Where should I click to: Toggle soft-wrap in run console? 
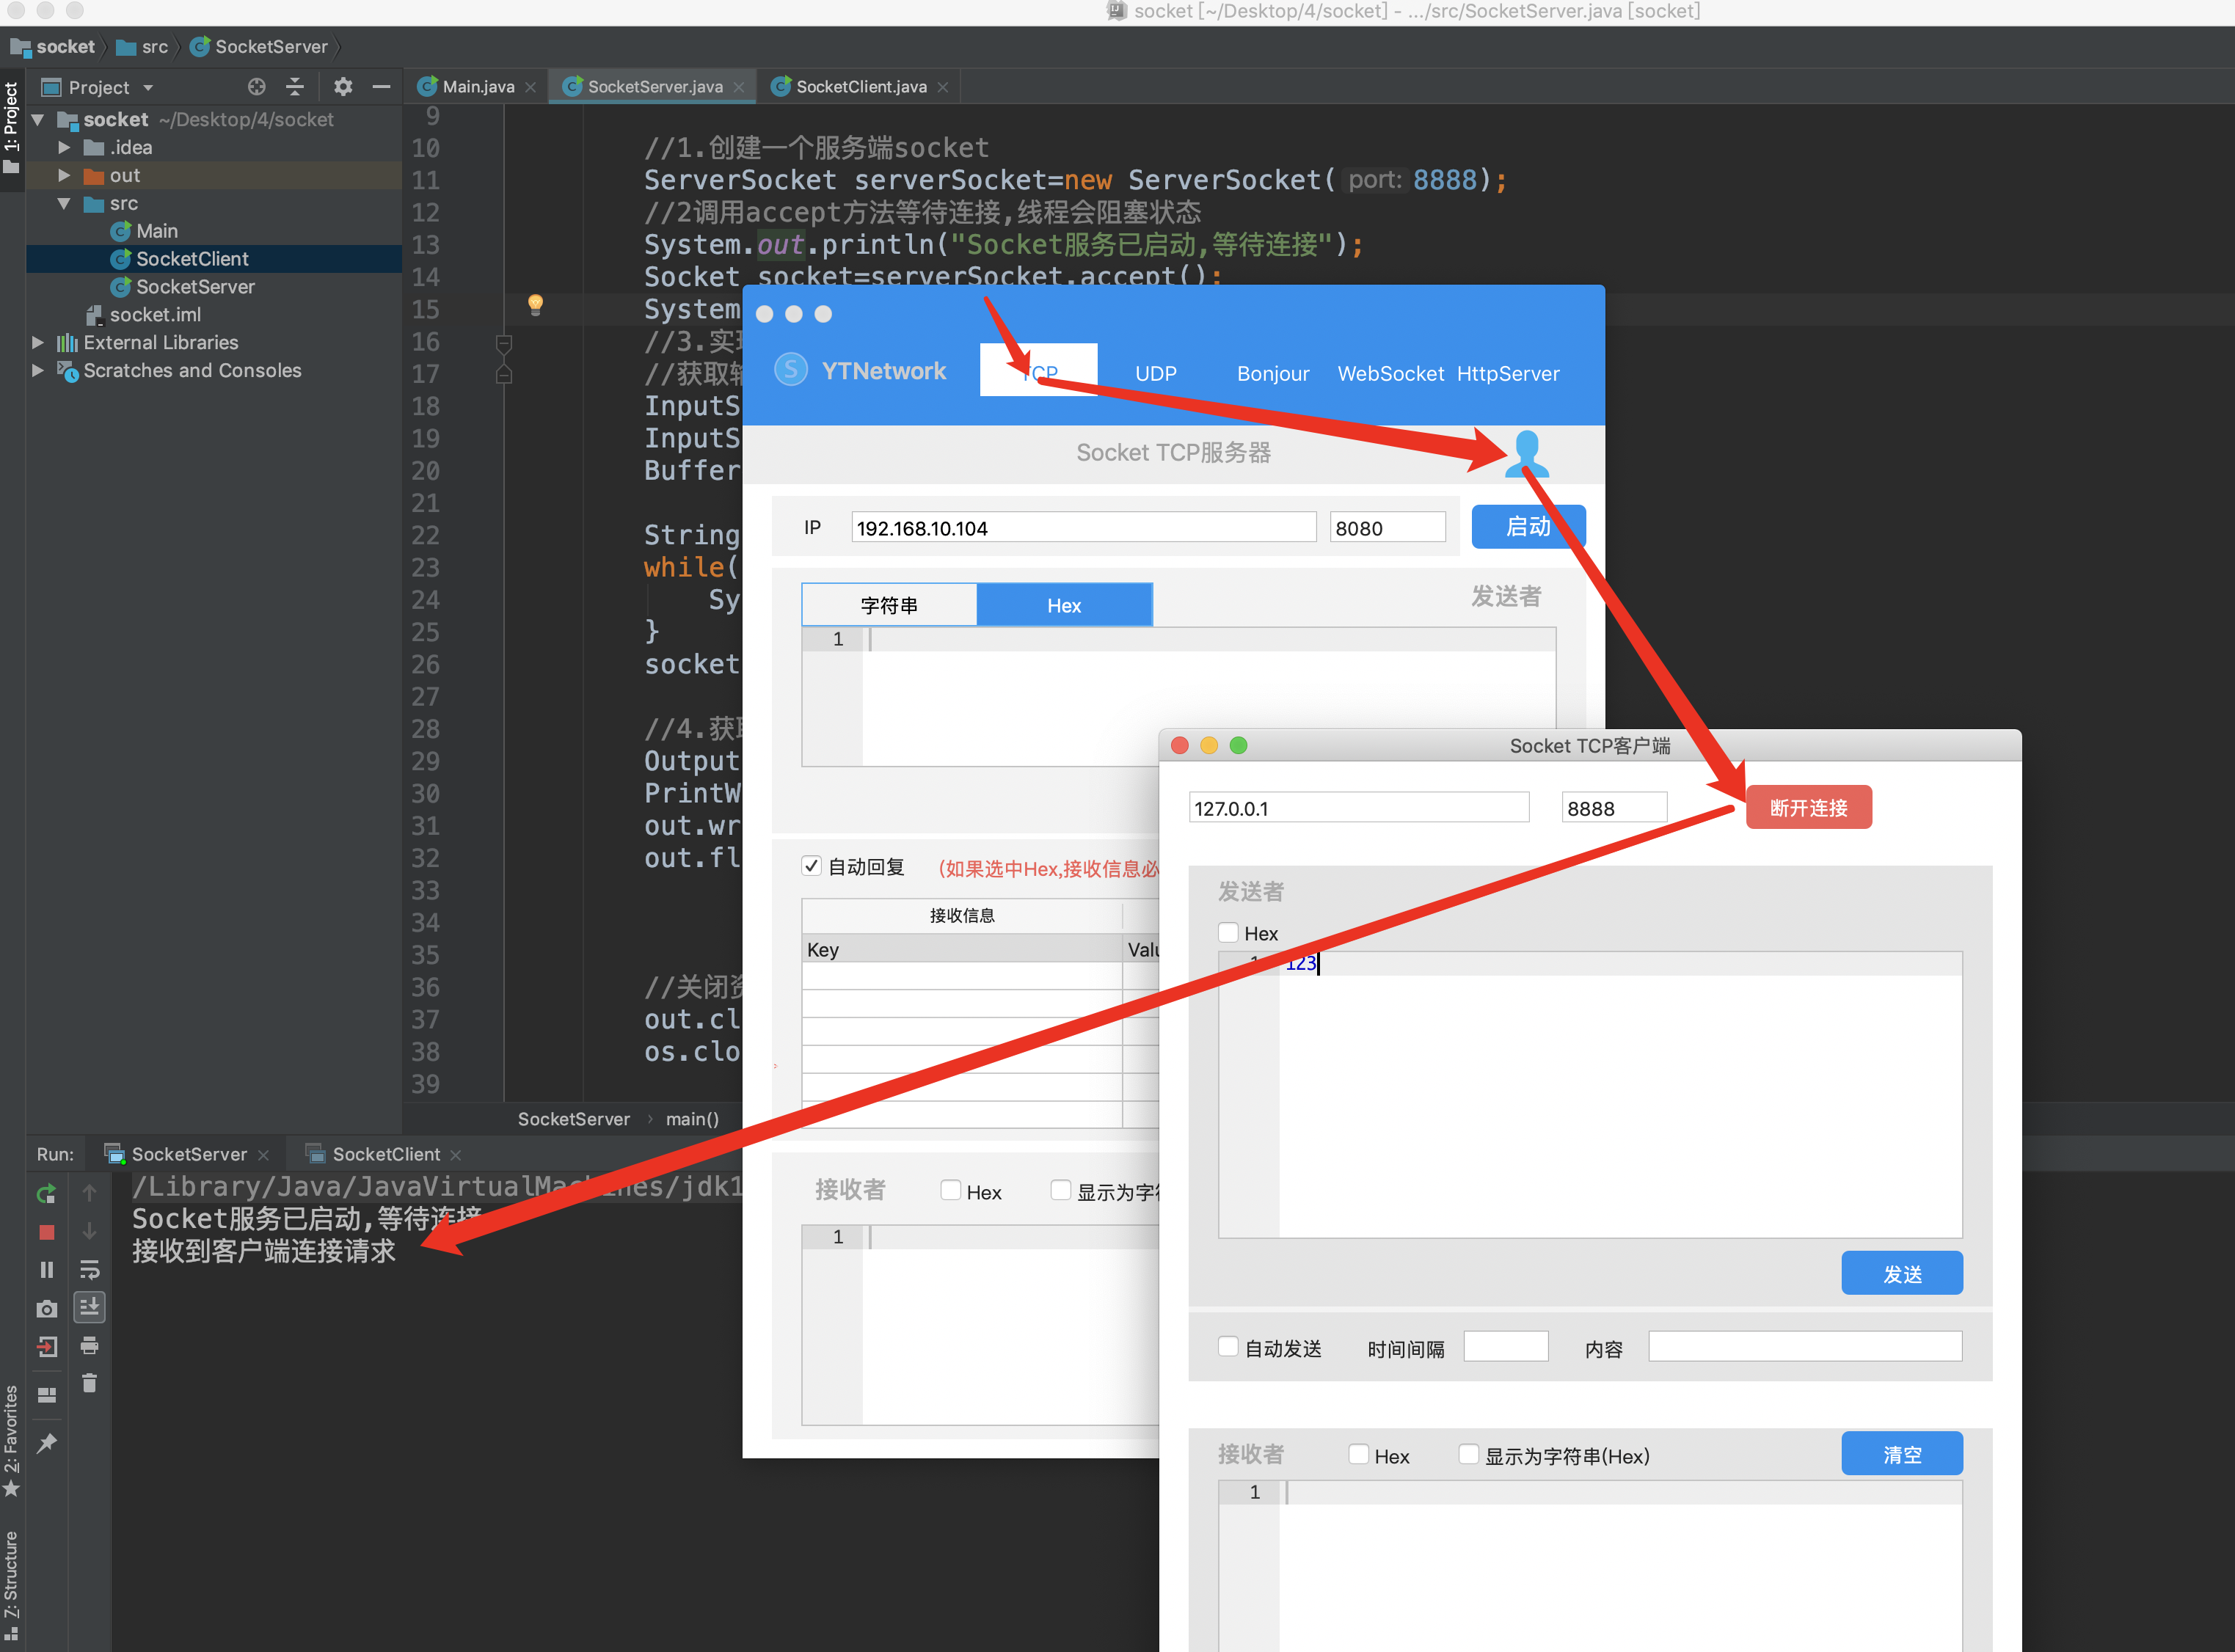click(90, 1270)
